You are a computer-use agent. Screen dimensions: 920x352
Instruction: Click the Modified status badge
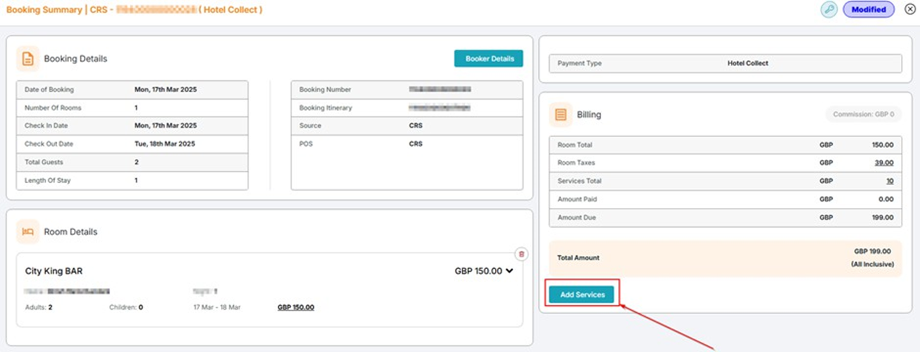868,9
